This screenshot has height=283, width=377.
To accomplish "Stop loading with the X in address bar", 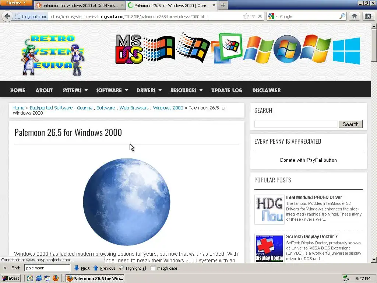I will click(x=260, y=16).
